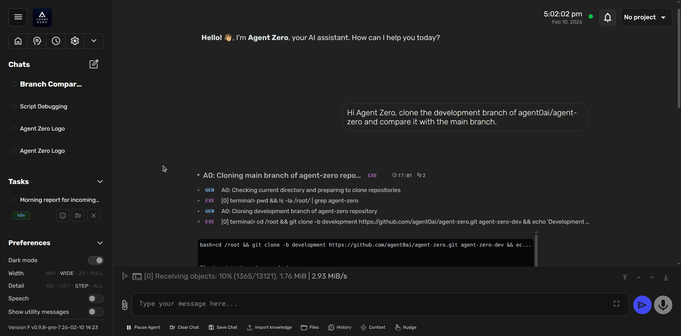Image resolution: width=681 pixels, height=336 pixels.
Task: Set detail level to STEP
Action: coord(82,286)
